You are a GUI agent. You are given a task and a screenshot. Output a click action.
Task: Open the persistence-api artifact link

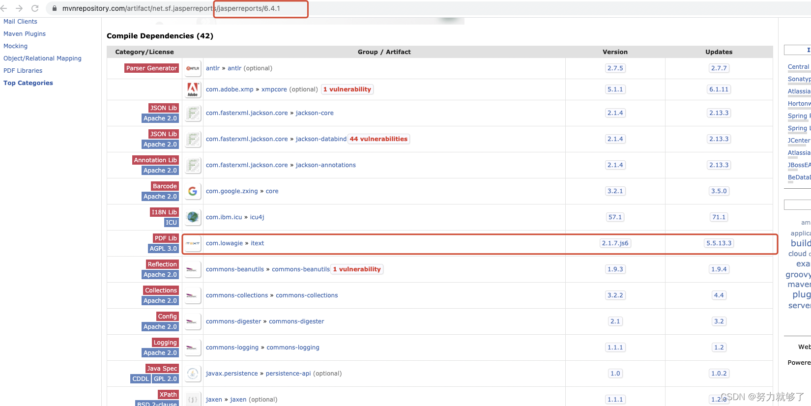[x=288, y=374]
